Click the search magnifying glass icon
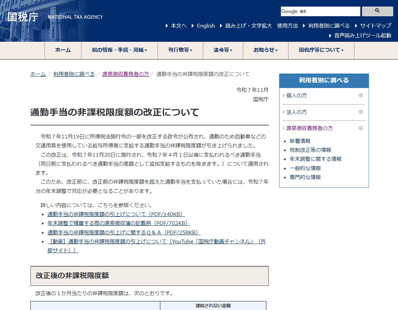The height and width of the screenshot is (310, 398). tap(377, 11)
